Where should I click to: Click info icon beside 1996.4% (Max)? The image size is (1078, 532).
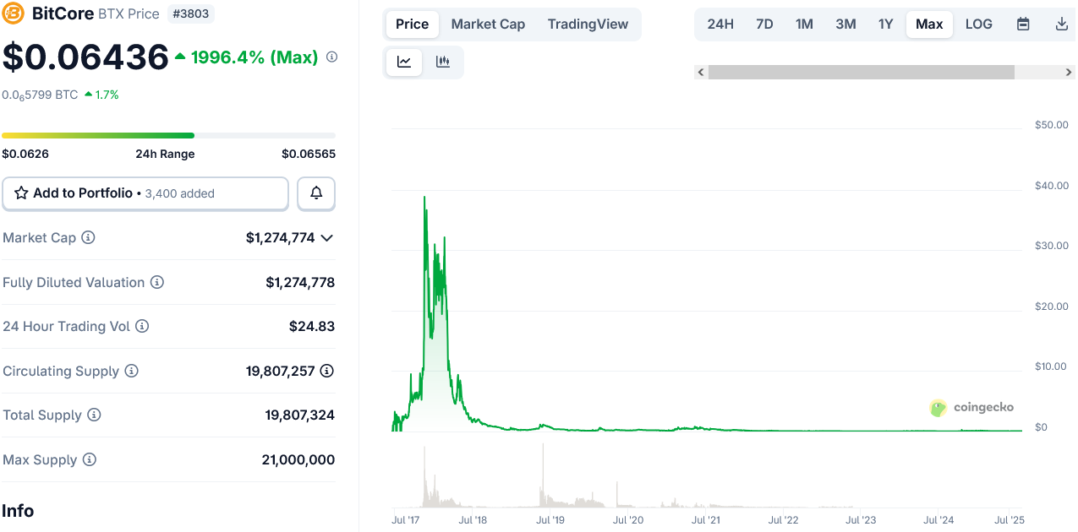(x=331, y=57)
